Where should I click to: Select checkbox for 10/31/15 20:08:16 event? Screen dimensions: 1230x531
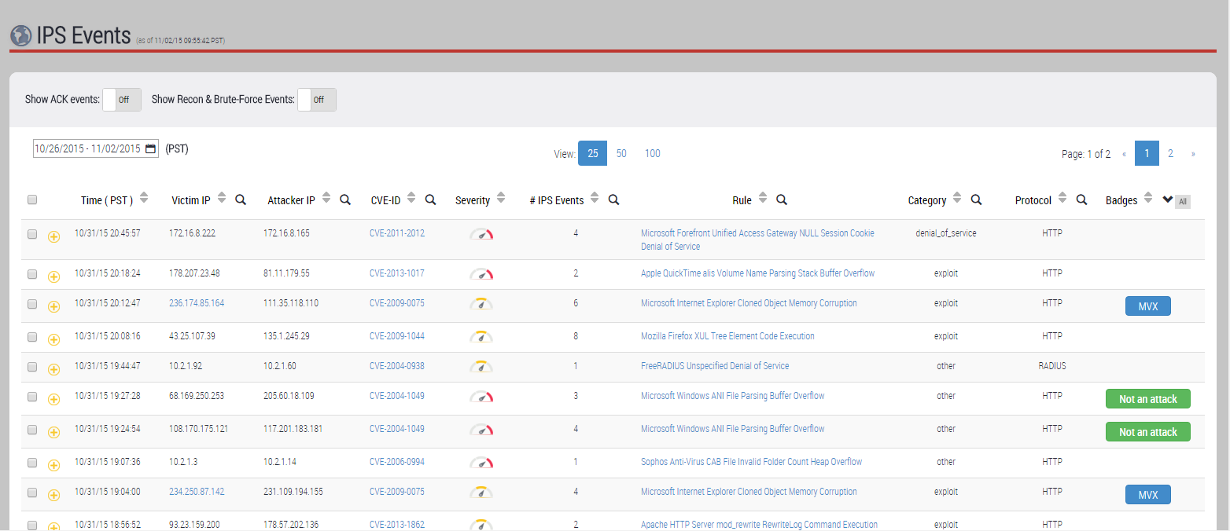32,337
